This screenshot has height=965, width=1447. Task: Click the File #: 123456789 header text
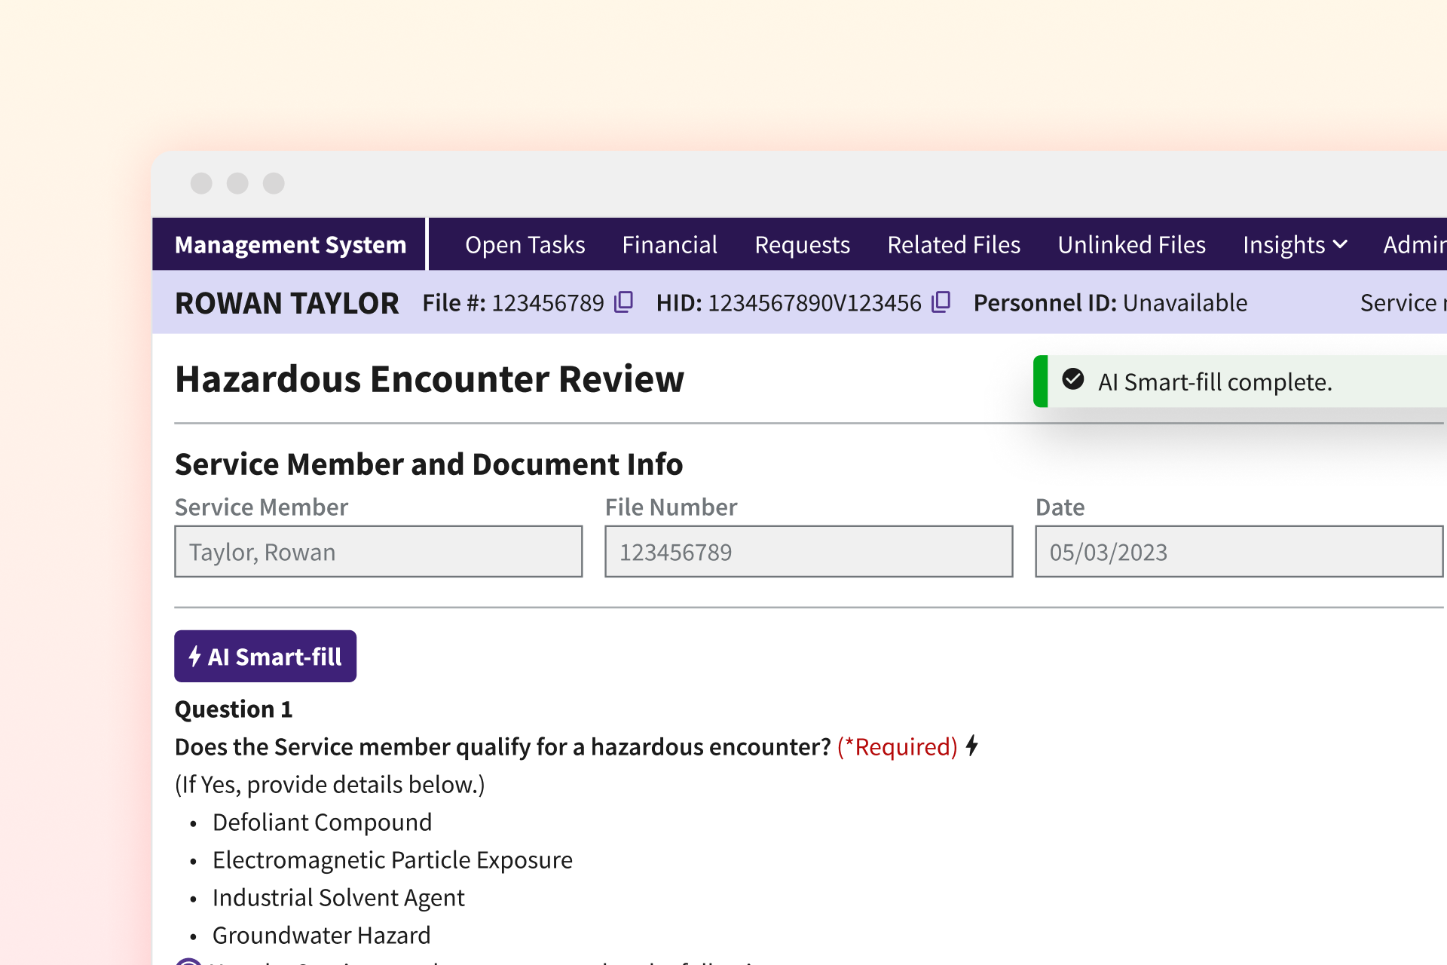513,303
